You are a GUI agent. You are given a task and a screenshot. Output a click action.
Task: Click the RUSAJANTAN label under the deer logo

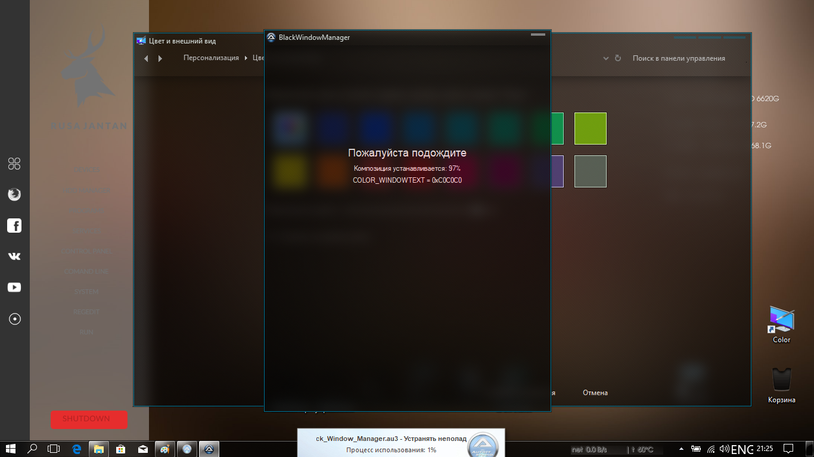[89, 126]
